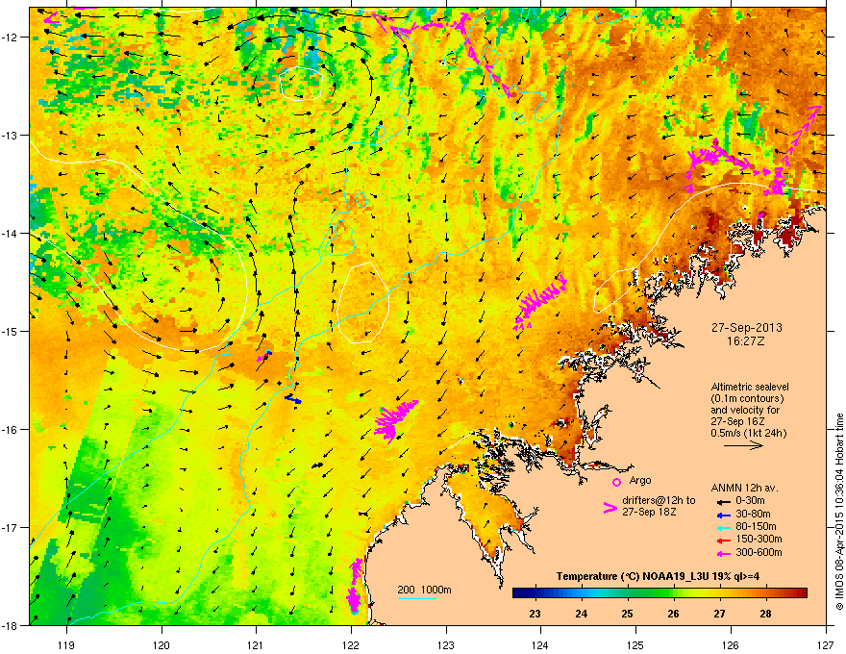This screenshot has width=846, height=654.
Task: Click the IMOS copyright timestamp text
Action: pos(839,513)
